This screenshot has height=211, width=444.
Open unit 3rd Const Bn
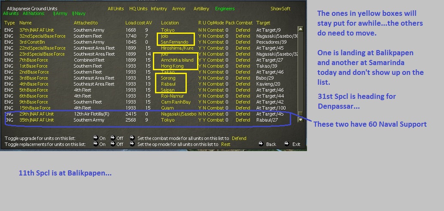pyautogui.click(x=32, y=42)
